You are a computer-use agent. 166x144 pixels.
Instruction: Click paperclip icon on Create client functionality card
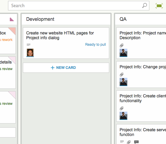pos(122,108)
